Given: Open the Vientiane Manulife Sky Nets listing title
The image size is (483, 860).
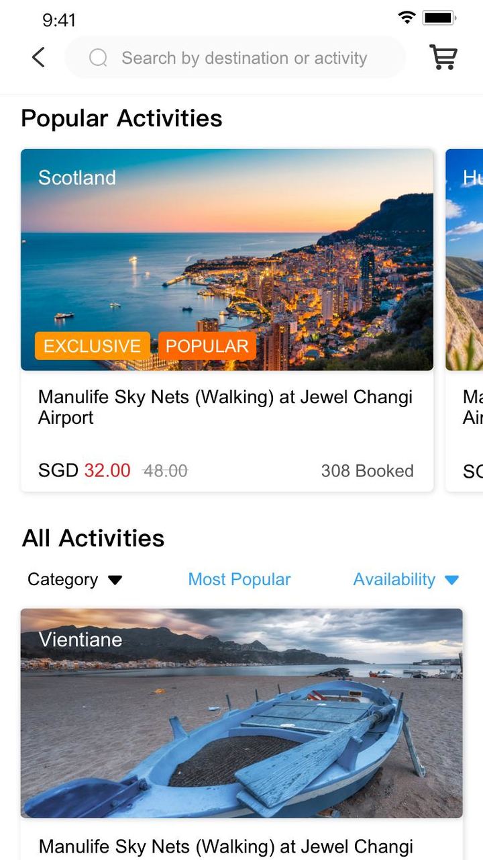Looking at the screenshot, I should tap(225, 847).
